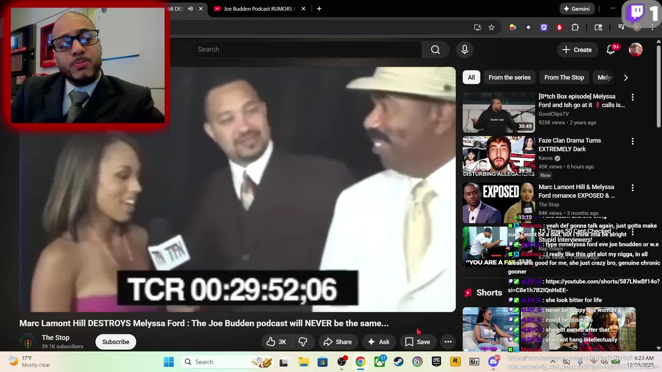
Task: Open more actions for the video
Action: tap(448, 342)
